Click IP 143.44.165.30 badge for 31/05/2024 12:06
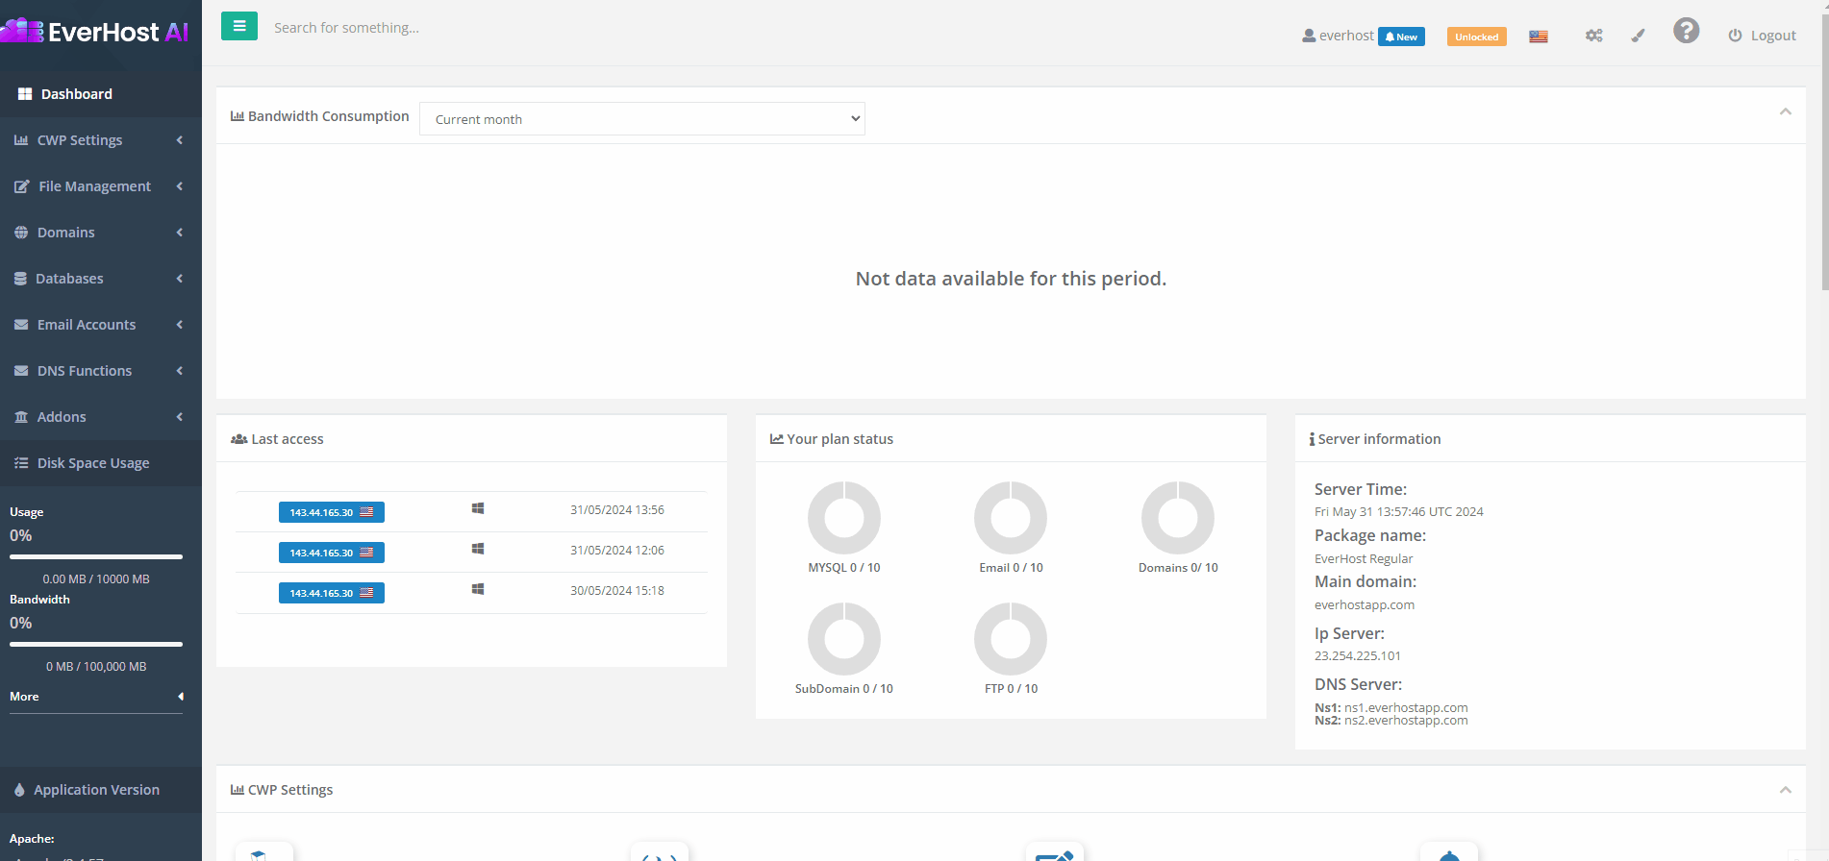 (x=332, y=553)
